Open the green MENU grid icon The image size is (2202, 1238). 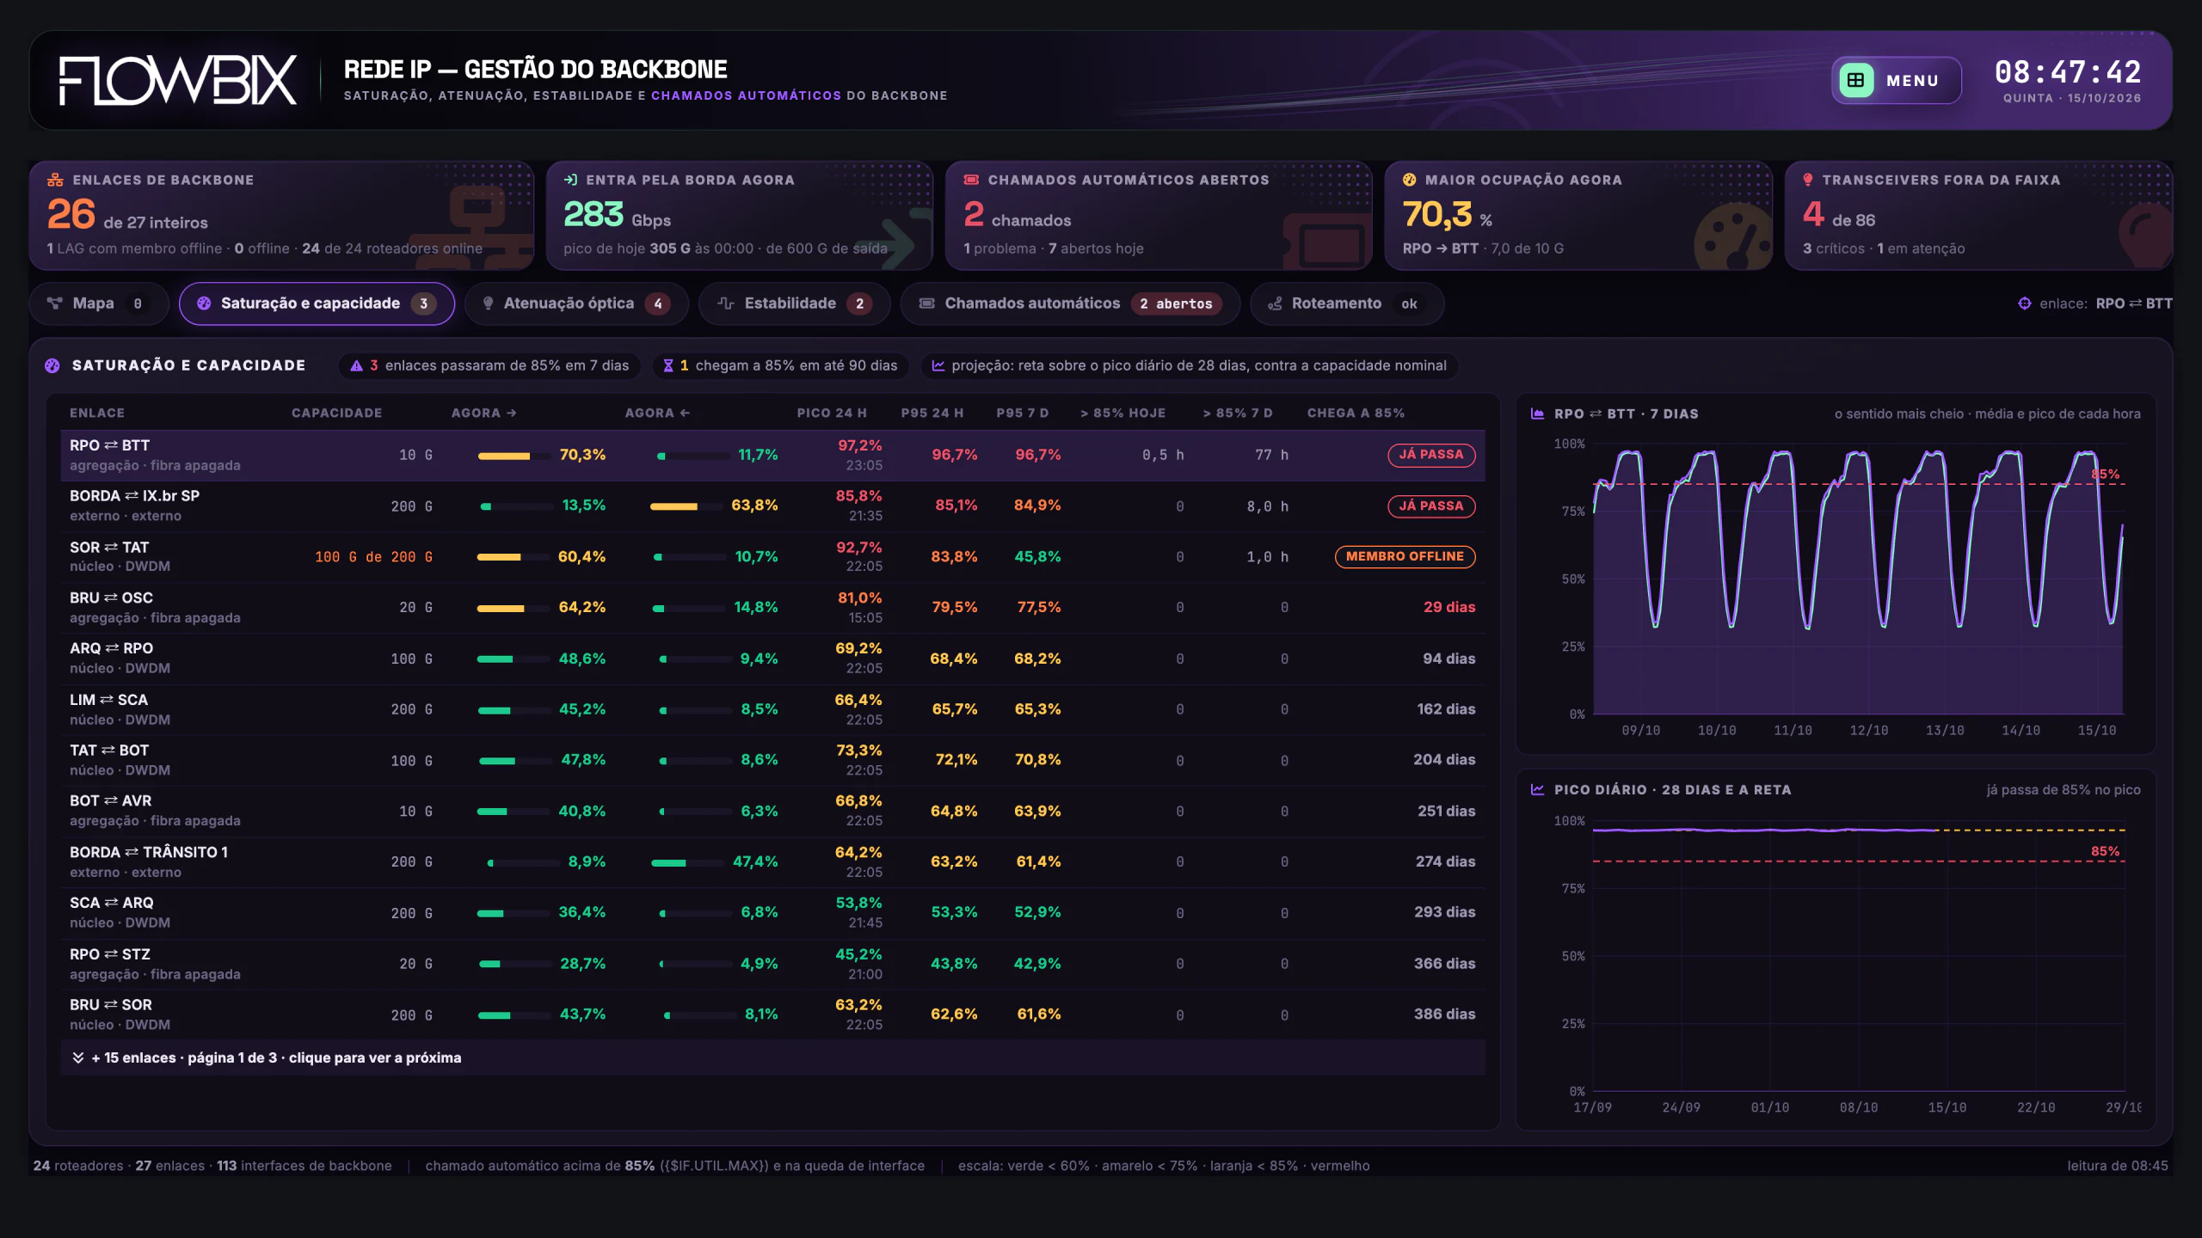coord(1855,80)
